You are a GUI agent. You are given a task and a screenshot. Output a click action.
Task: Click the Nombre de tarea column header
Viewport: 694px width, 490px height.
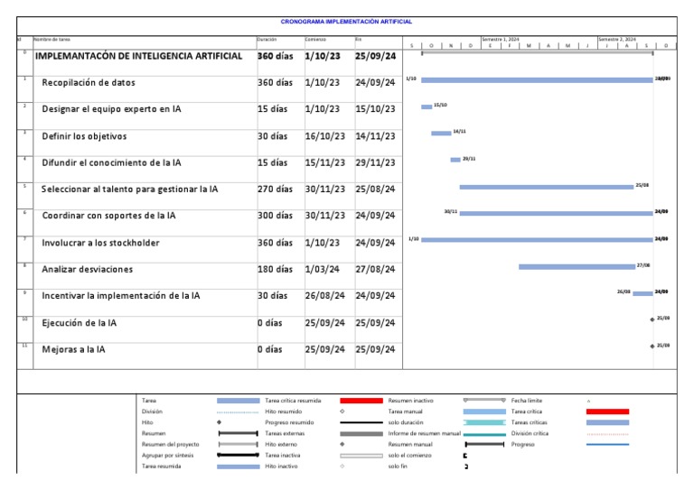tap(52, 40)
